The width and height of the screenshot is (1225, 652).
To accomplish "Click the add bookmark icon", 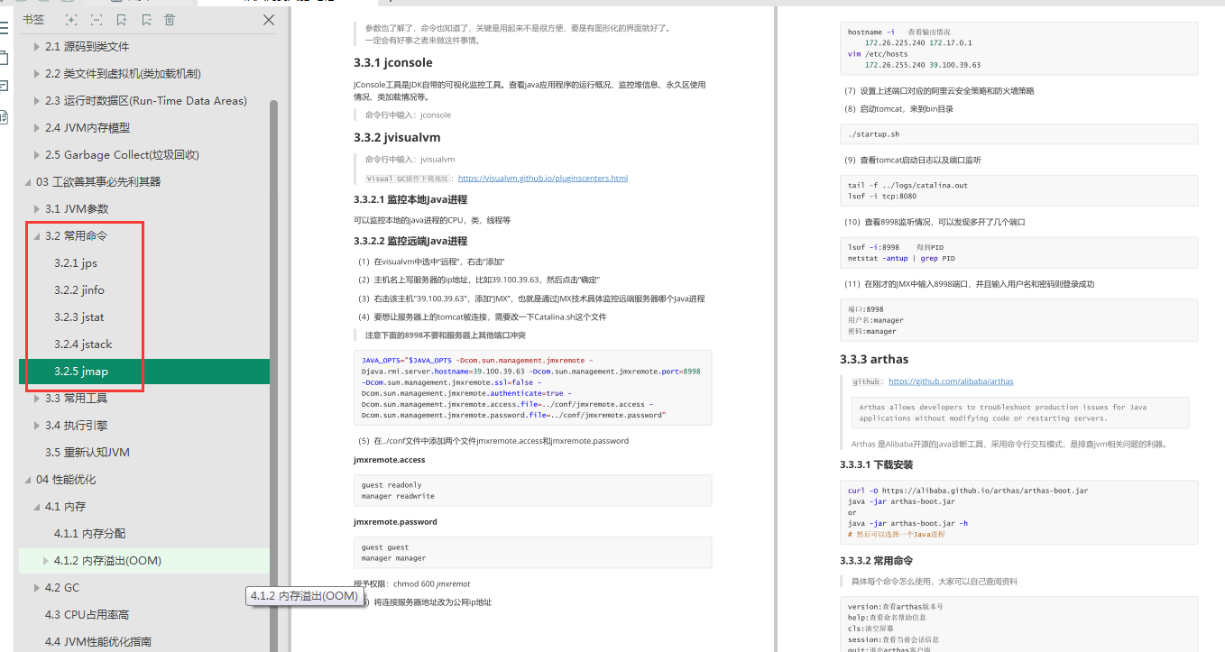I will 122,20.
